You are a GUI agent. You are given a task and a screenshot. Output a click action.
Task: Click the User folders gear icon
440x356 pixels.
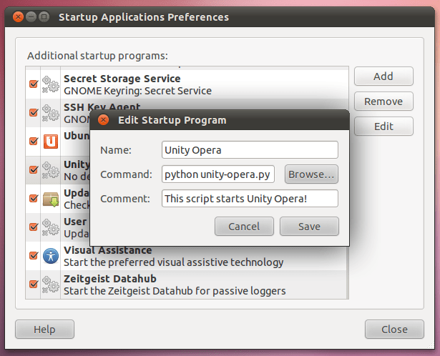tap(50, 227)
